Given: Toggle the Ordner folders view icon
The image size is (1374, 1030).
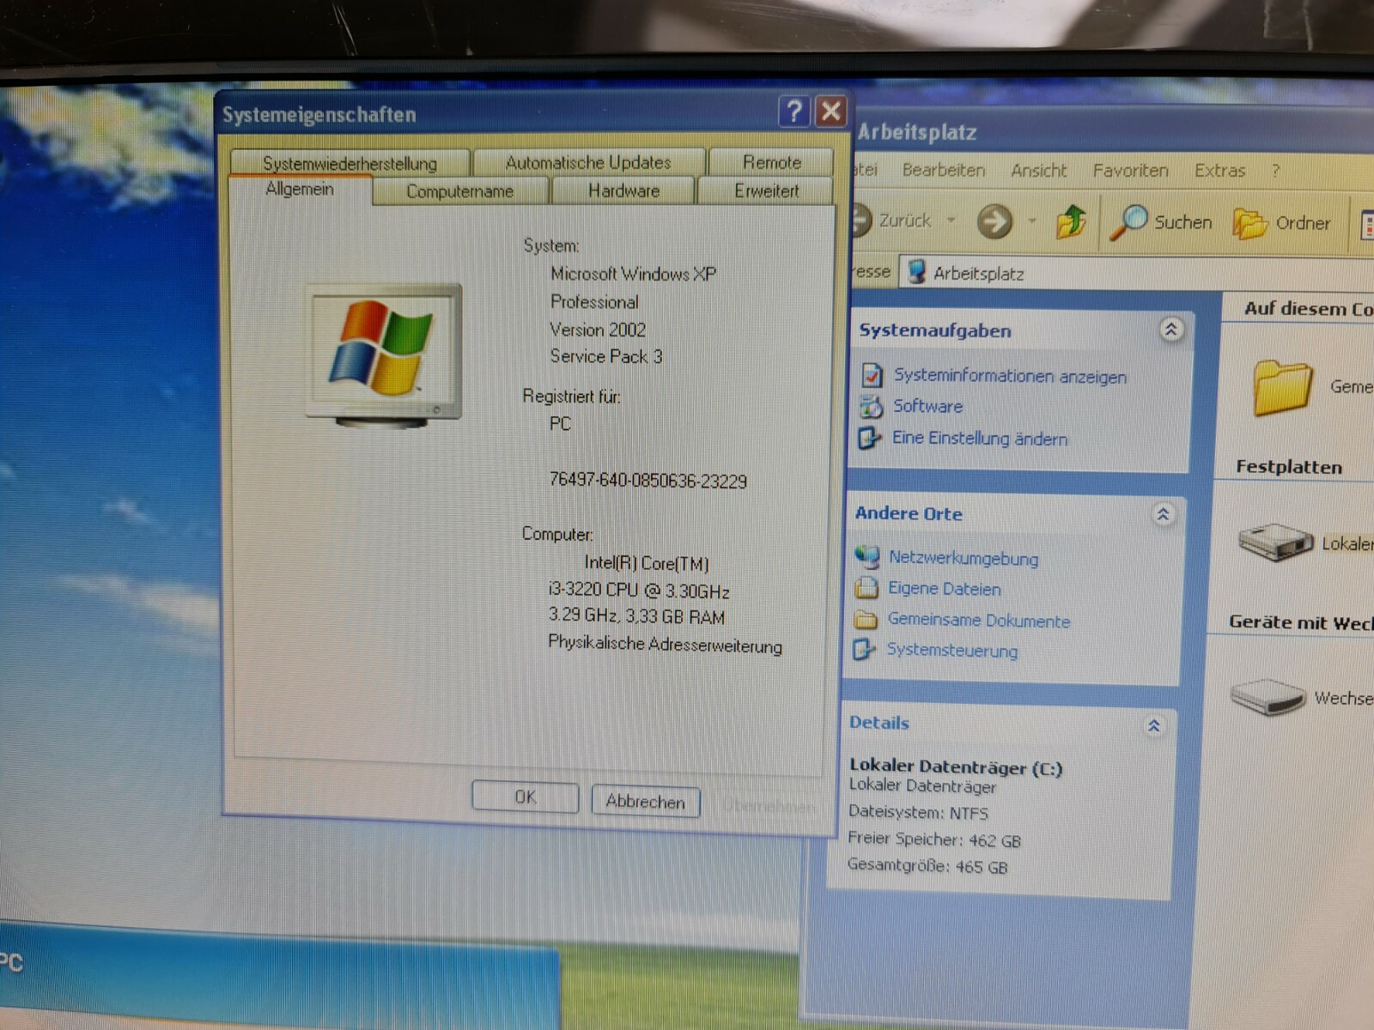Looking at the screenshot, I should 1250,223.
